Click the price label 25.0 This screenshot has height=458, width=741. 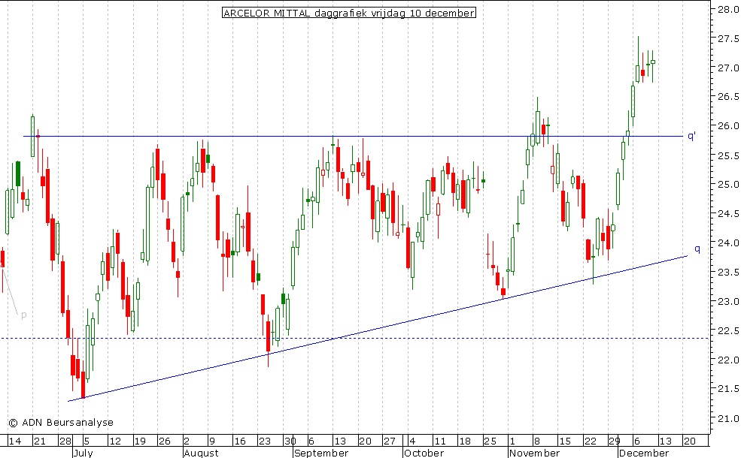[x=728, y=185]
